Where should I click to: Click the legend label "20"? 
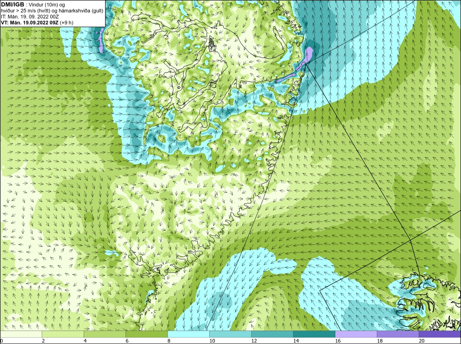pyautogui.click(x=422, y=341)
